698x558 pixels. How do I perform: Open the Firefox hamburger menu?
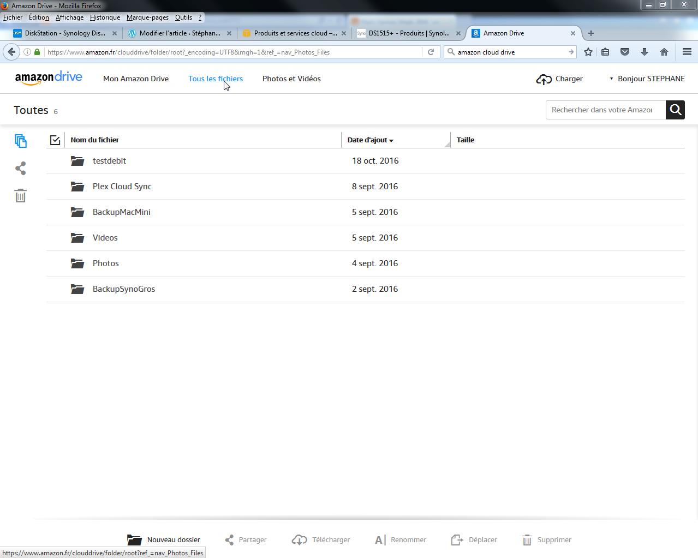(687, 52)
